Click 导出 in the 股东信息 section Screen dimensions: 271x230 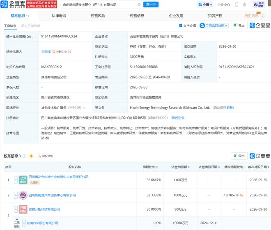click(x=239, y=156)
